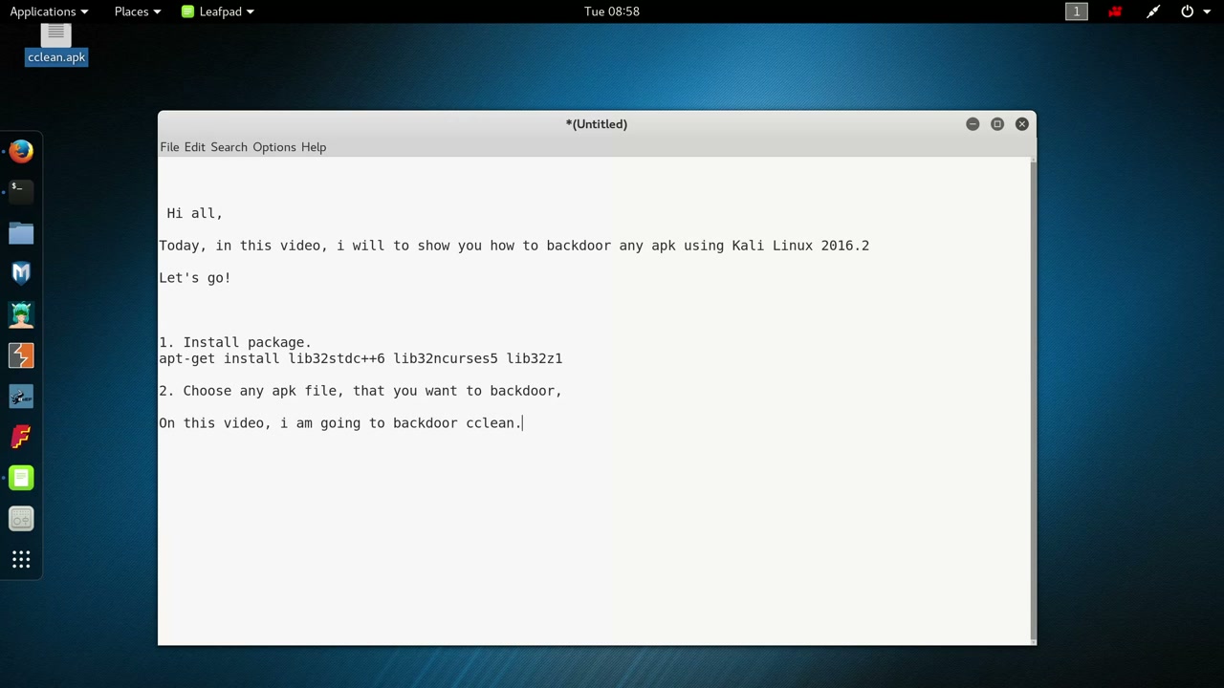Open green Leafpad notes dock icon
This screenshot has width=1224, height=688.
tap(21, 478)
